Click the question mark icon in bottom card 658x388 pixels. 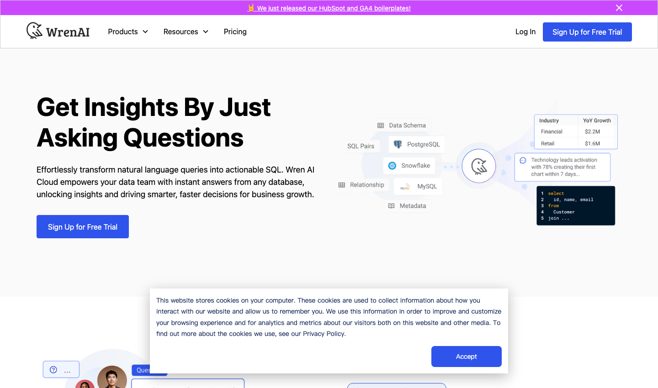coord(53,370)
